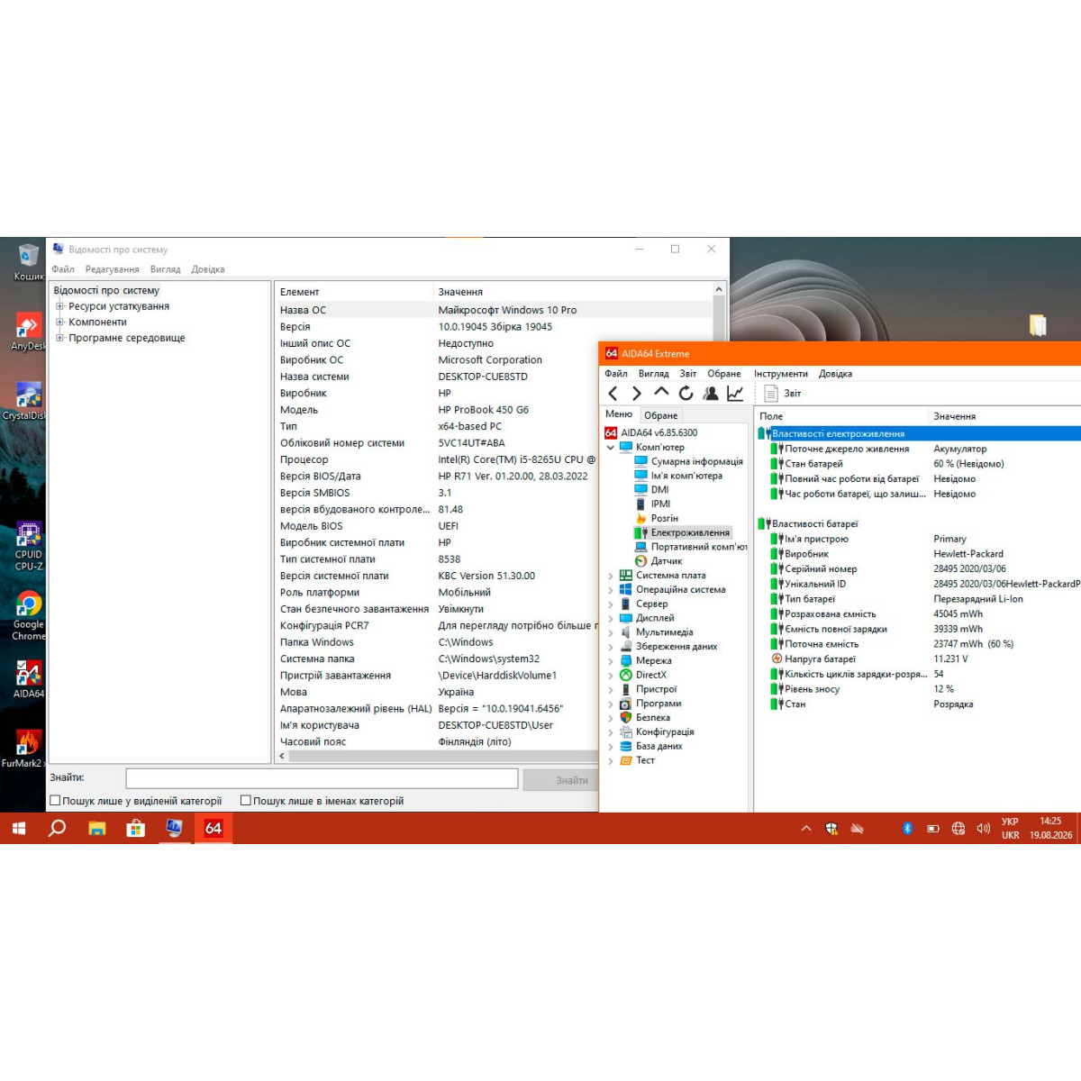Click the AIDA64 up-level arrow icon

click(661, 392)
